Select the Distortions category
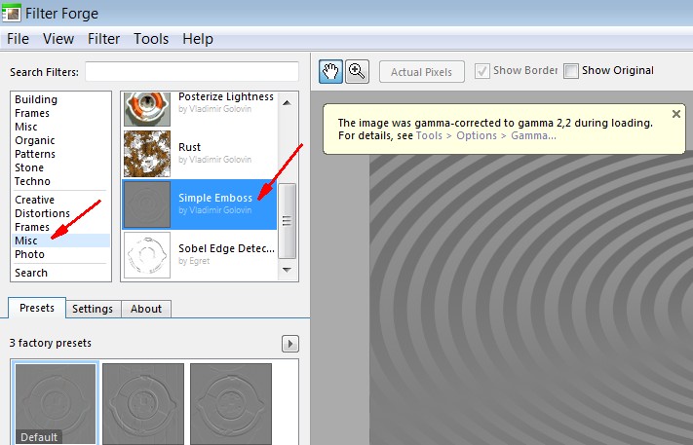 pyautogui.click(x=43, y=213)
